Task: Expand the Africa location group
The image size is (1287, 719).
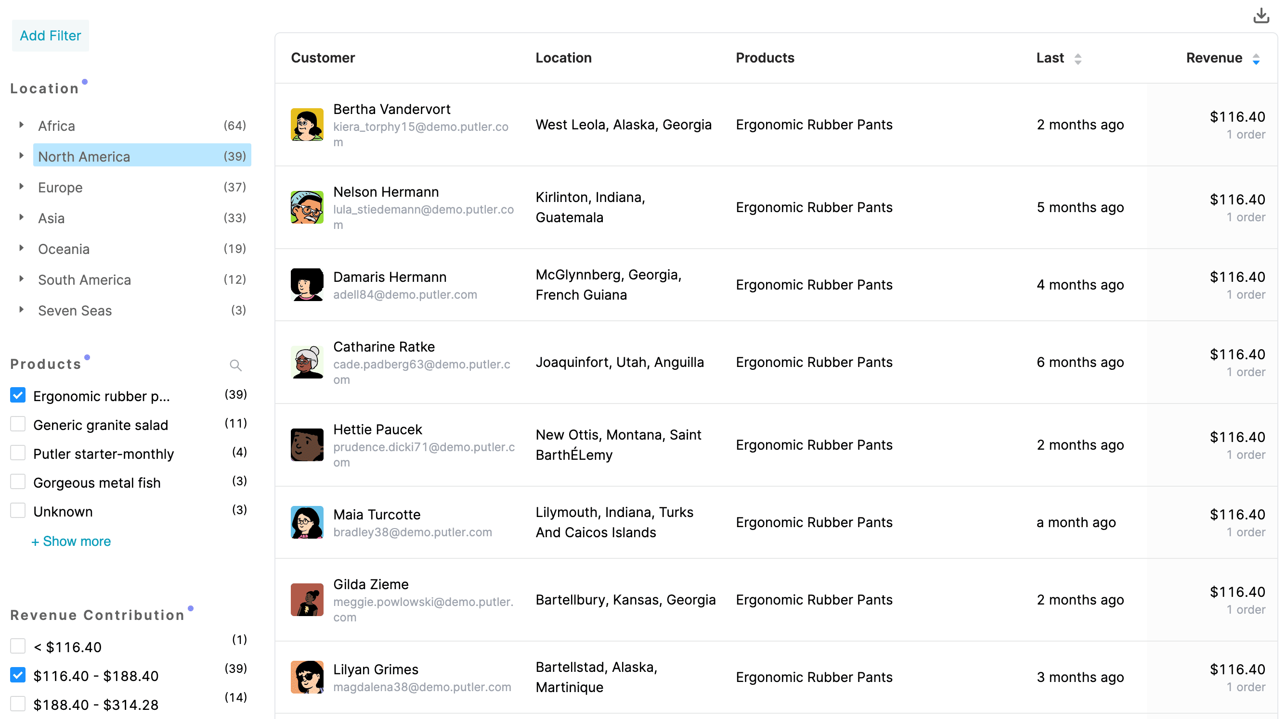Action: [x=21, y=125]
